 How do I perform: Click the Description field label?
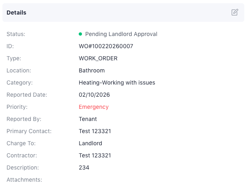click(x=22, y=168)
